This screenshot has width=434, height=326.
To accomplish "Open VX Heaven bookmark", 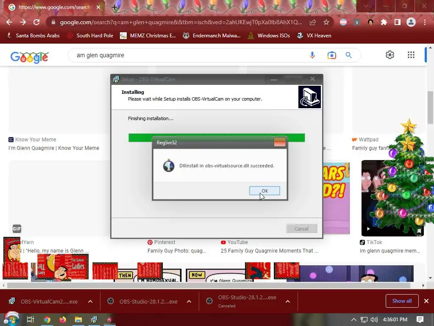I will (314, 36).
